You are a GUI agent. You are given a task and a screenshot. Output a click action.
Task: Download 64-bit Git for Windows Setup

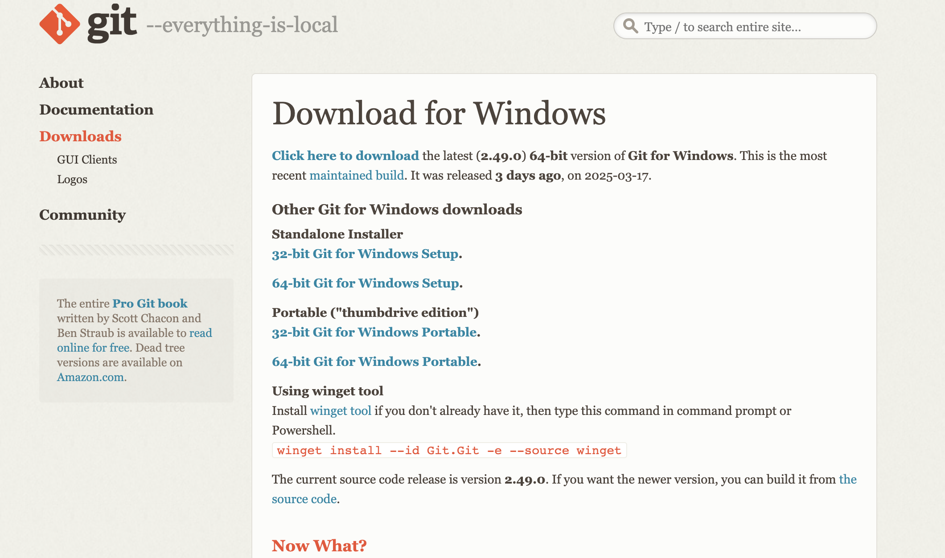(x=366, y=283)
